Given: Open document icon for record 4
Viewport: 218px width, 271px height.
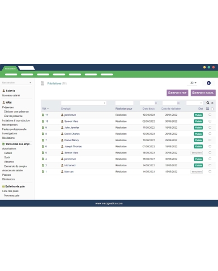Looking at the screenshot, I should [x=43, y=159].
